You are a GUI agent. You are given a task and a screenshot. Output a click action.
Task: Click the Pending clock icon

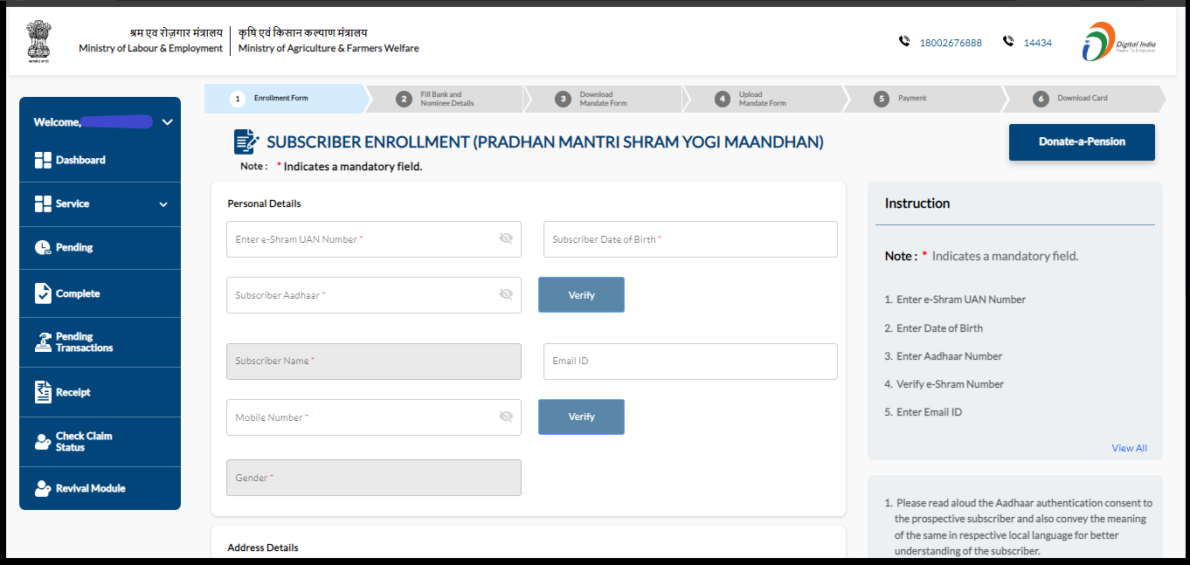(43, 248)
